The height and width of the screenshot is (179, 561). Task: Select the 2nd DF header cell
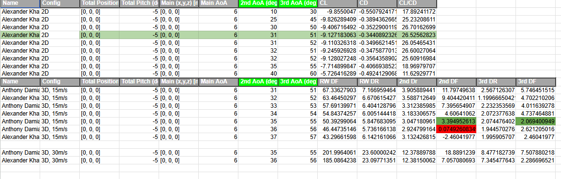pos(456,82)
